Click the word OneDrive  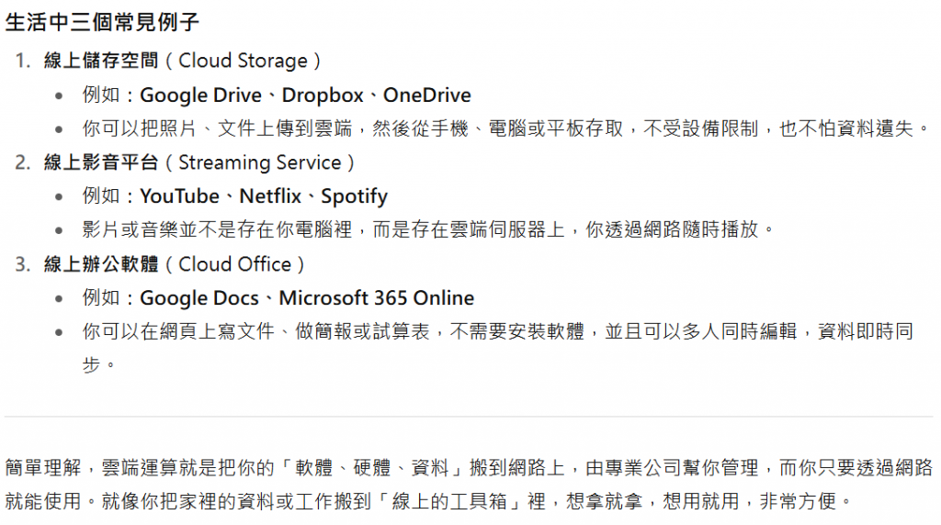[427, 95]
